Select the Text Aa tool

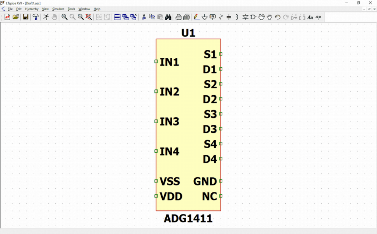click(x=310, y=17)
